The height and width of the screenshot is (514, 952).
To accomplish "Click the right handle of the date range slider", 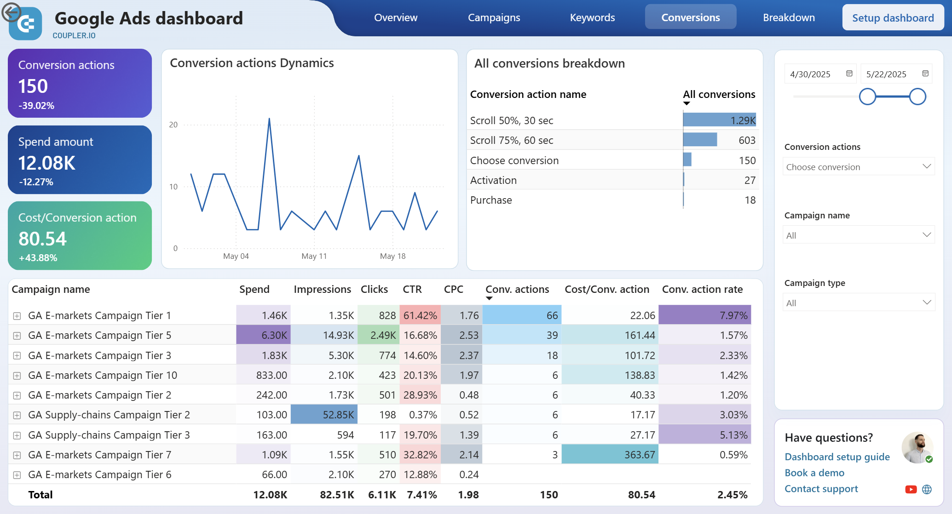I will pyautogui.click(x=917, y=97).
